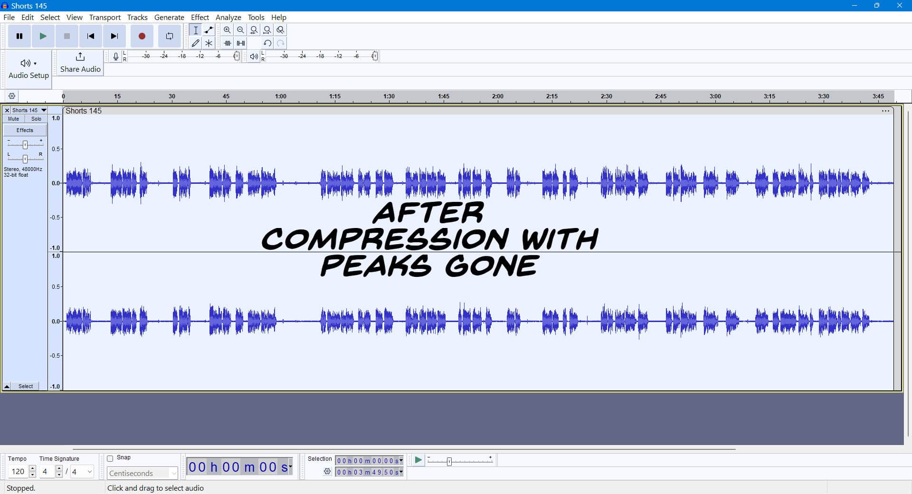Activate the Multi-tool
This screenshot has height=494, width=912.
coord(209,43)
